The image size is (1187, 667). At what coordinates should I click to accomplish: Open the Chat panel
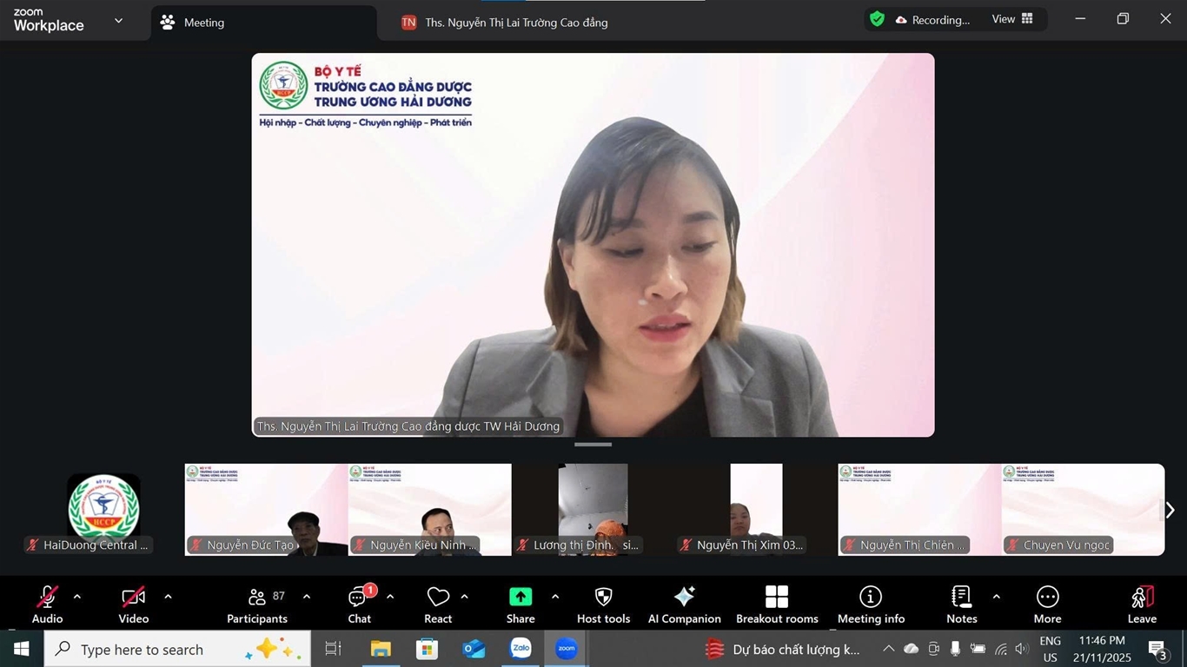[x=359, y=604]
